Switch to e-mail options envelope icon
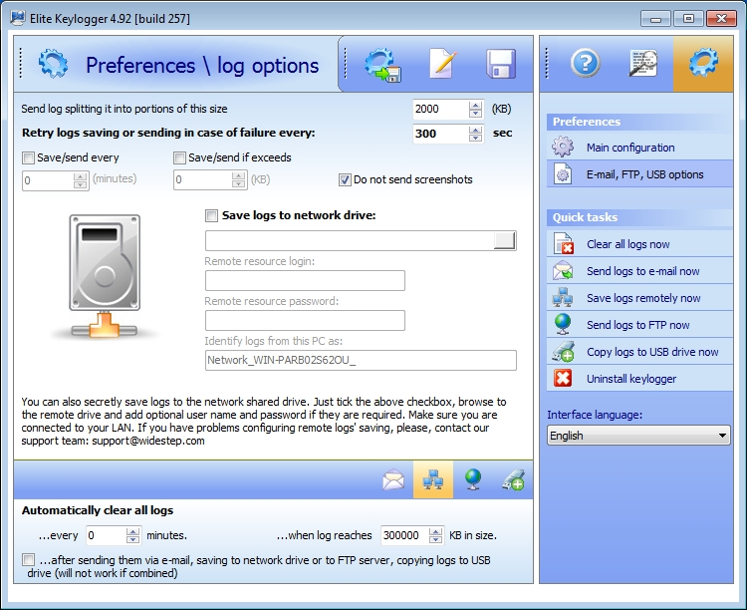Image resolution: width=747 pixels, height=610 pixels. tap(394, 480)
